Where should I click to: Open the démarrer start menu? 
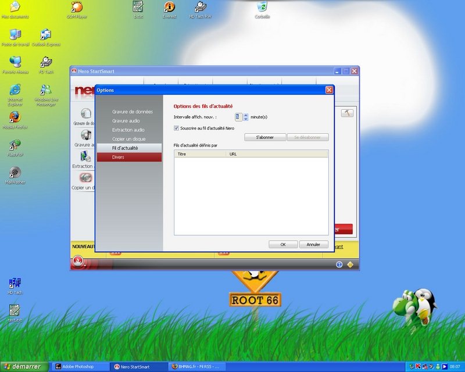click(x=24, y=367)
